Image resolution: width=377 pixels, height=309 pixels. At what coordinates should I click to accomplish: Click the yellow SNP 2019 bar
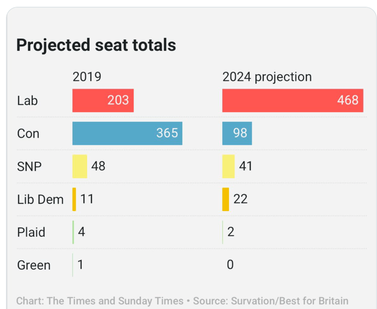click(x=80, y=166)
